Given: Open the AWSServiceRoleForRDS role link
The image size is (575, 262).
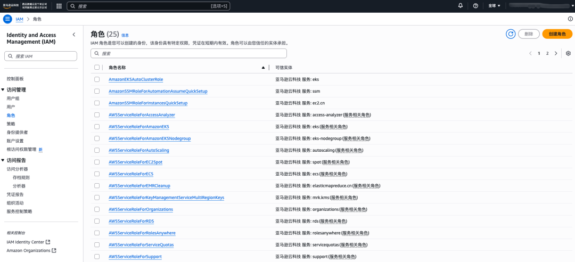Looking at the screenshot, I should click(132, 222).
